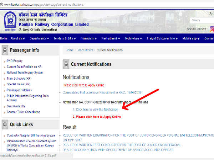This screenshot has width=214, height=160.
Task: Open Seat Availability link
Action: (16, 106)
